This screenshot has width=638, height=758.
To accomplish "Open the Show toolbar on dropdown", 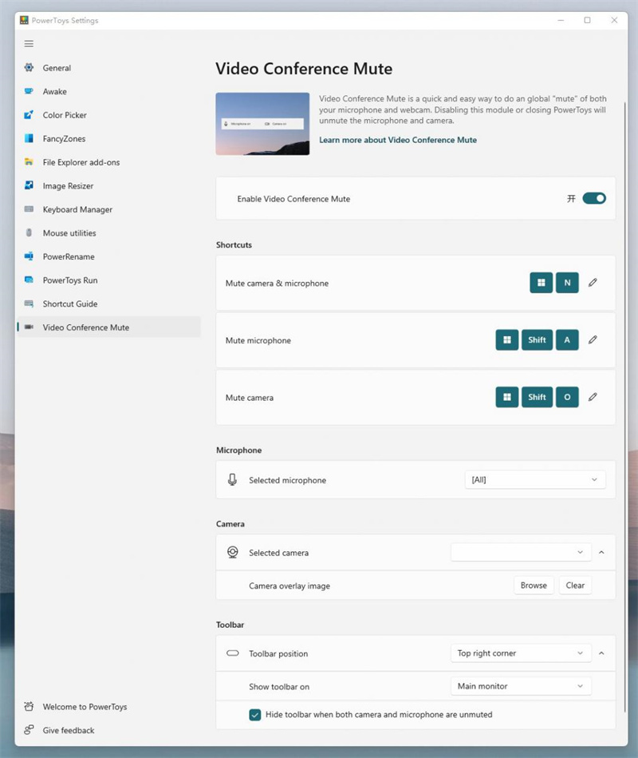I will 521,686.
